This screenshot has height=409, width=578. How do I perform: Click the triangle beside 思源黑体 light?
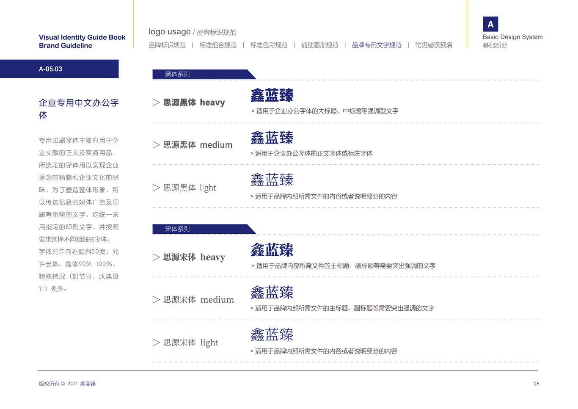click(156, 188)
